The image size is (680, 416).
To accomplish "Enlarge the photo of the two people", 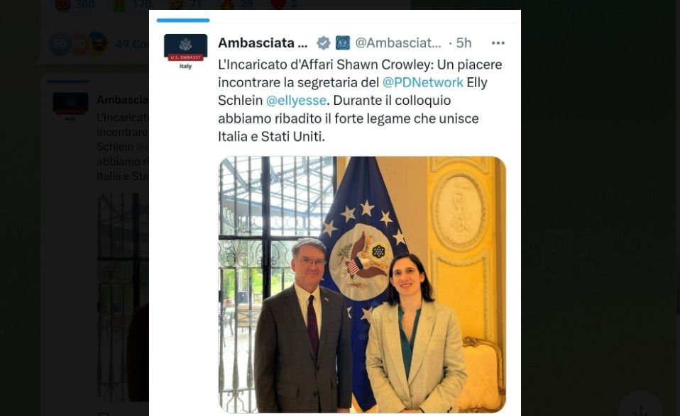I will tap(362, 284).
